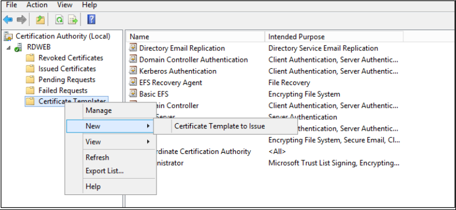Click the Domain Controller Authentication template icon
The height and width of the screenshot is (210, 456).
click(133, 60)
